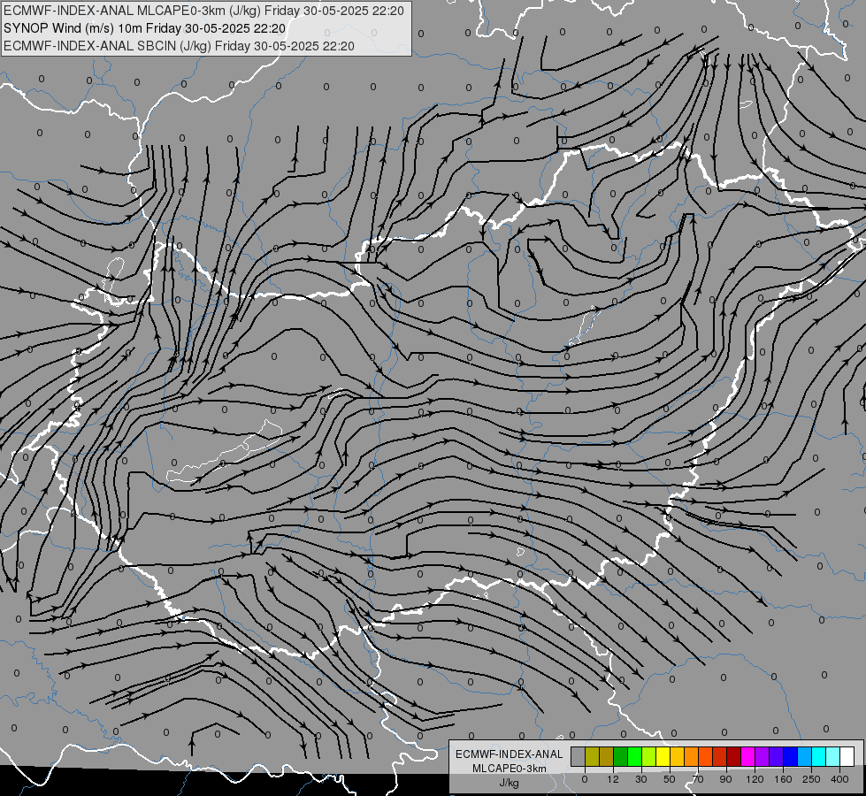This screenshot has height=796, width=866.
Task: Click the SYNOP Wind 10m title line
Action: [145, 28]
